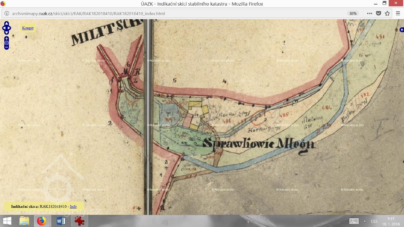Open page actions three-dot menu
The width and height of the screenshot is (404, 227).
click(x=369, y=13)
